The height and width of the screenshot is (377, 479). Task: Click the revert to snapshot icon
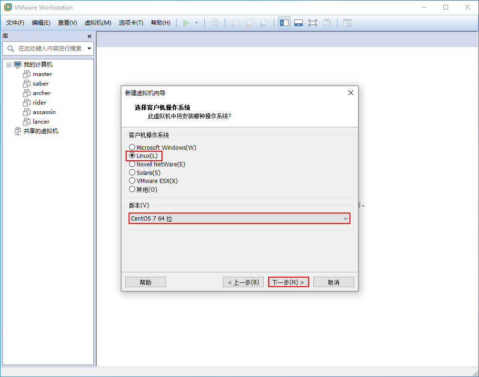point(249,23)
